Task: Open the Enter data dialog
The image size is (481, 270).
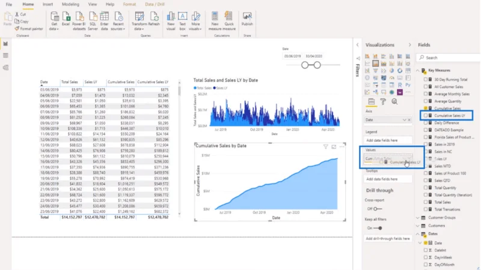Action: [x=104, y=21]
